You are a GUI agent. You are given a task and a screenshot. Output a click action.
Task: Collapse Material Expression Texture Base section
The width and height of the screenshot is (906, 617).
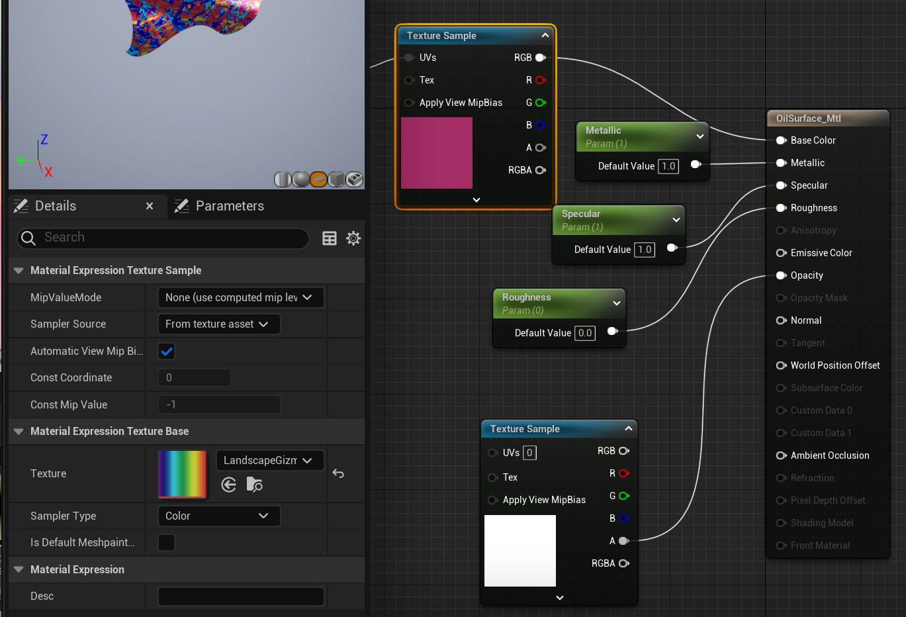[x=19, y=432]
